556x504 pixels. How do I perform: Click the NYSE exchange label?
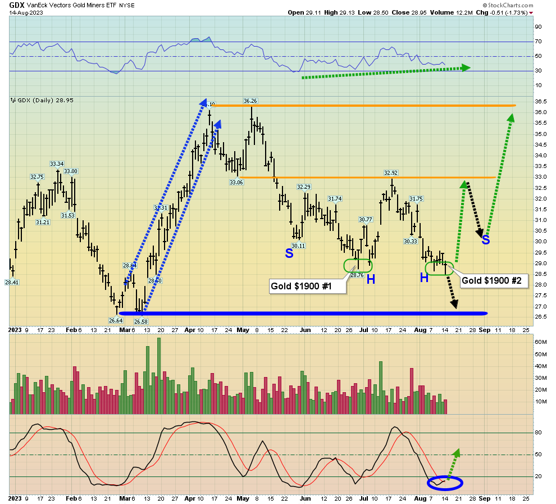pyautogui.click(x=126, y=6)
